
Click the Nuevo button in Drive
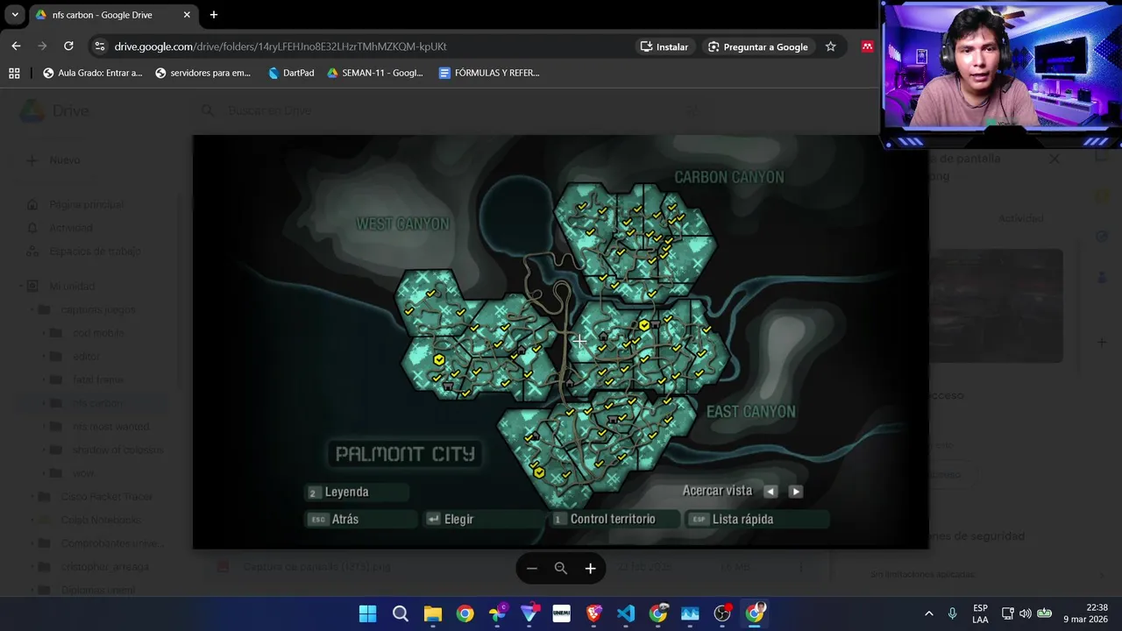click(x=54, y=160)
